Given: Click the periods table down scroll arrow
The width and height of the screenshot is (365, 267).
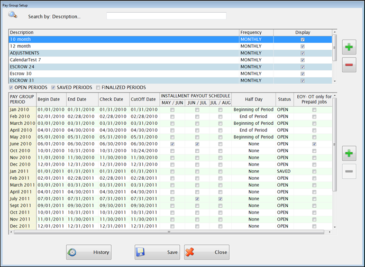Looking at the screenshot, I should (335, 227).
